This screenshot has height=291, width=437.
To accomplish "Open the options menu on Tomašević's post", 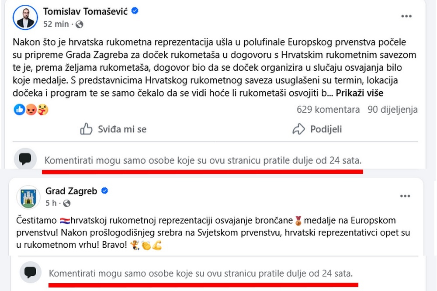I will click(406, 15).
